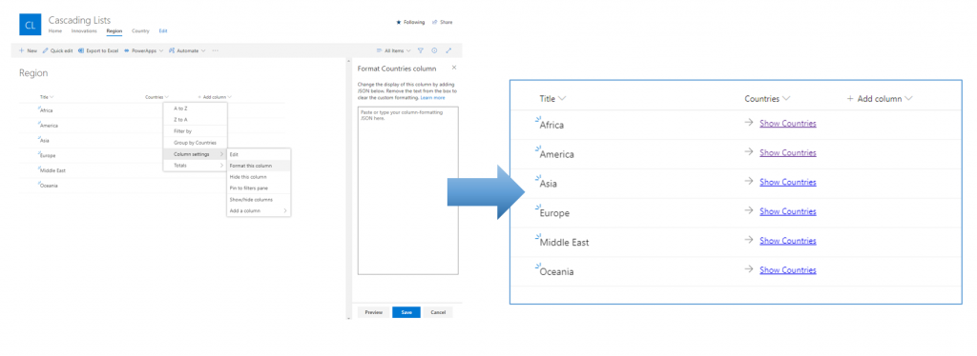Click the Automate flow icon
The width and height of the screenshot is (977, 356).
click(171, 51)
